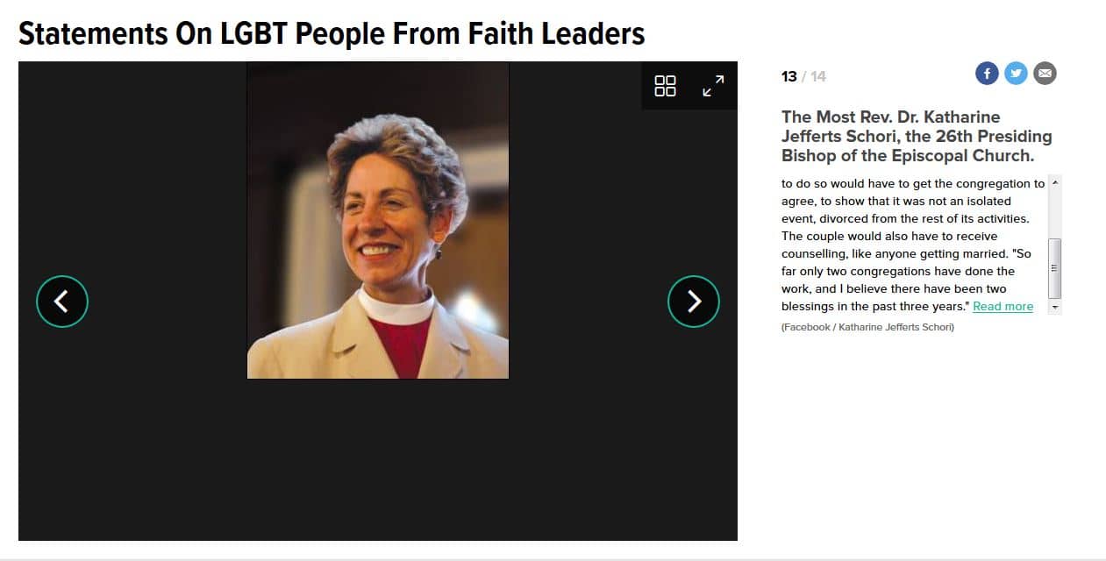This screenshot has width=1106, height=561.
Task: Open the thumbnail grid view icon
Action: point(666,86)
